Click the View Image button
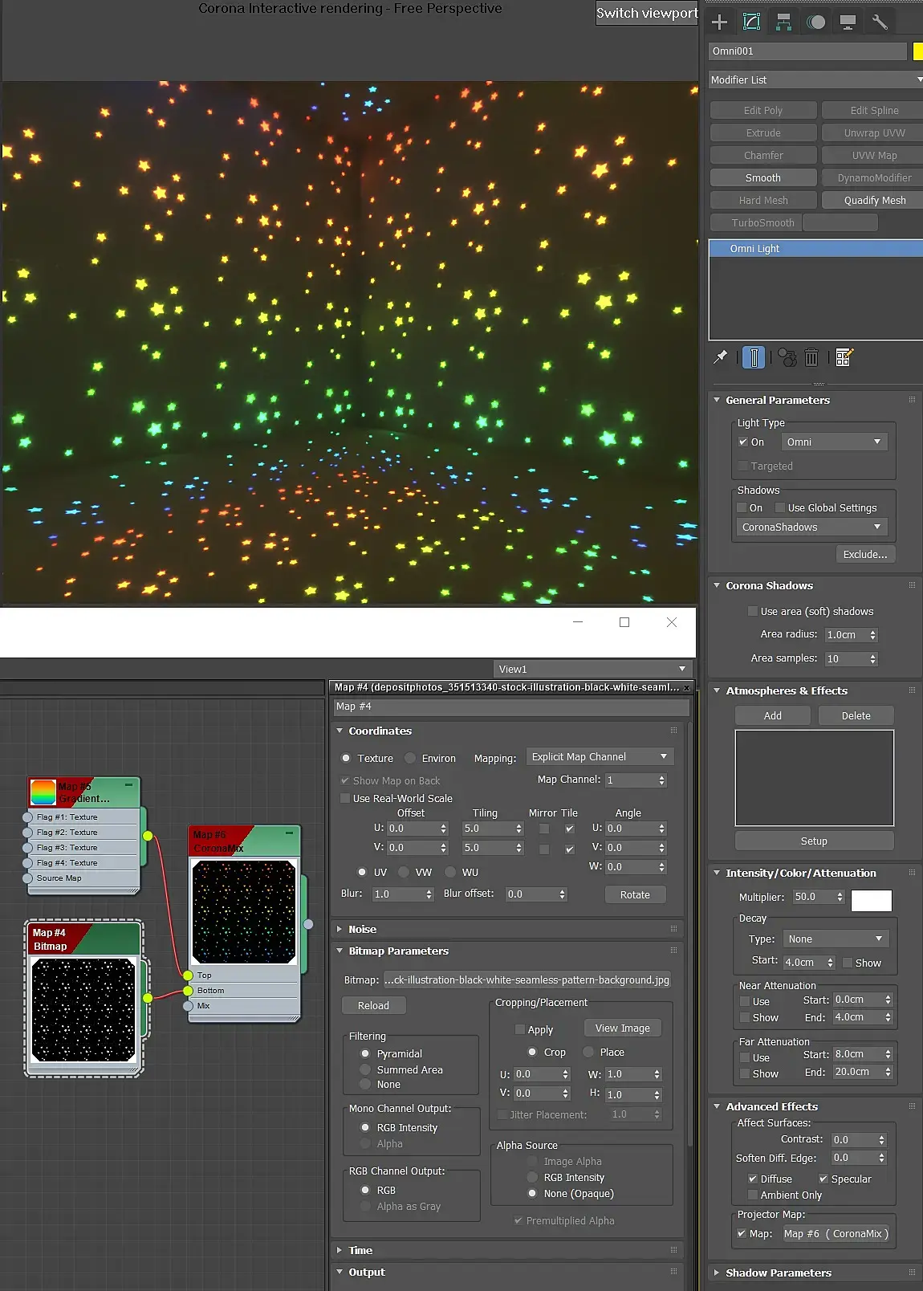923x1291 pixels. pyautogui.click(x=623, y=1028)
